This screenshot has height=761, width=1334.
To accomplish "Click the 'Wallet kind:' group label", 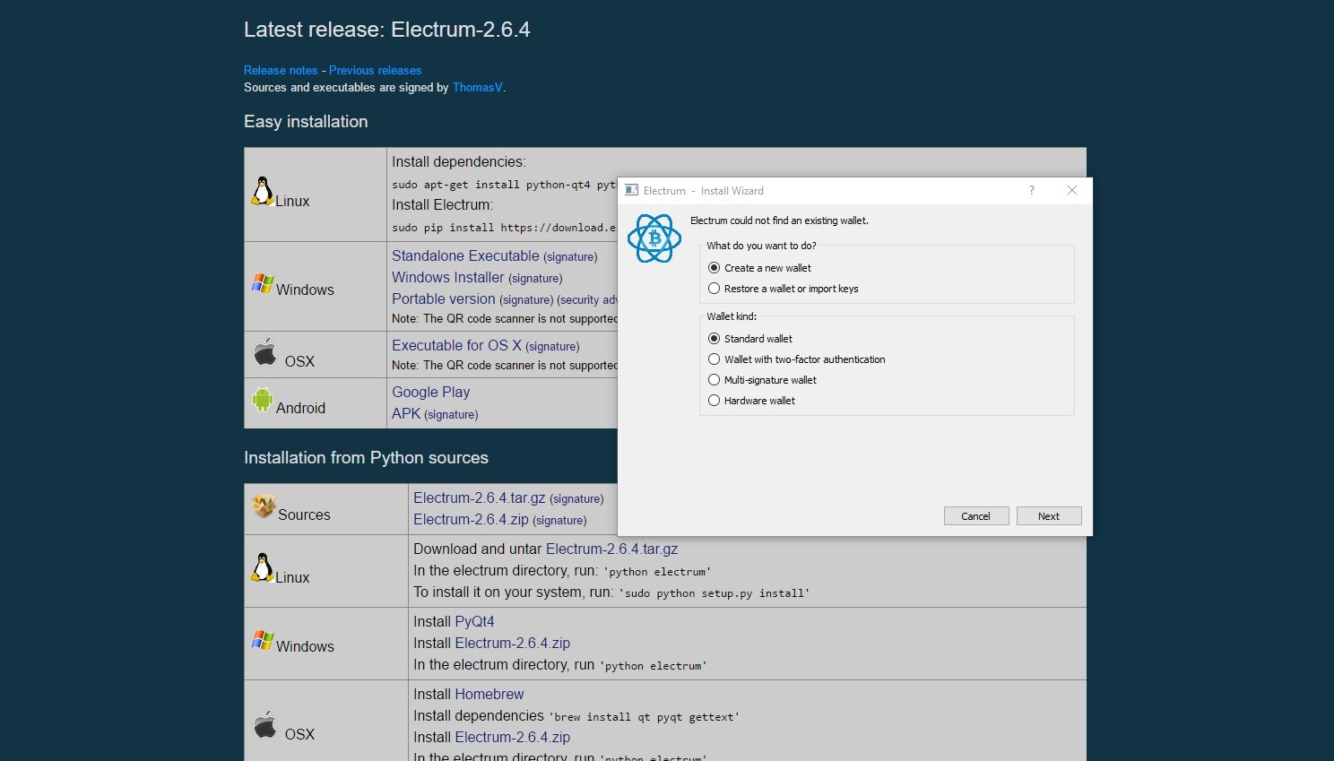I will click(x=732, y=316).
